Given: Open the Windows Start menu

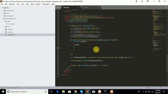Looking at the screenshot, I should (3, 92).
